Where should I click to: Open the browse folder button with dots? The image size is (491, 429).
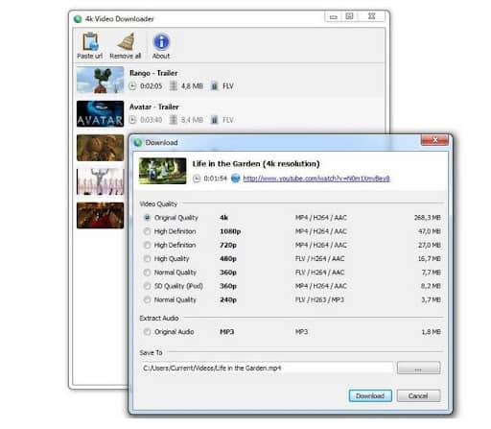click(418, 368)
